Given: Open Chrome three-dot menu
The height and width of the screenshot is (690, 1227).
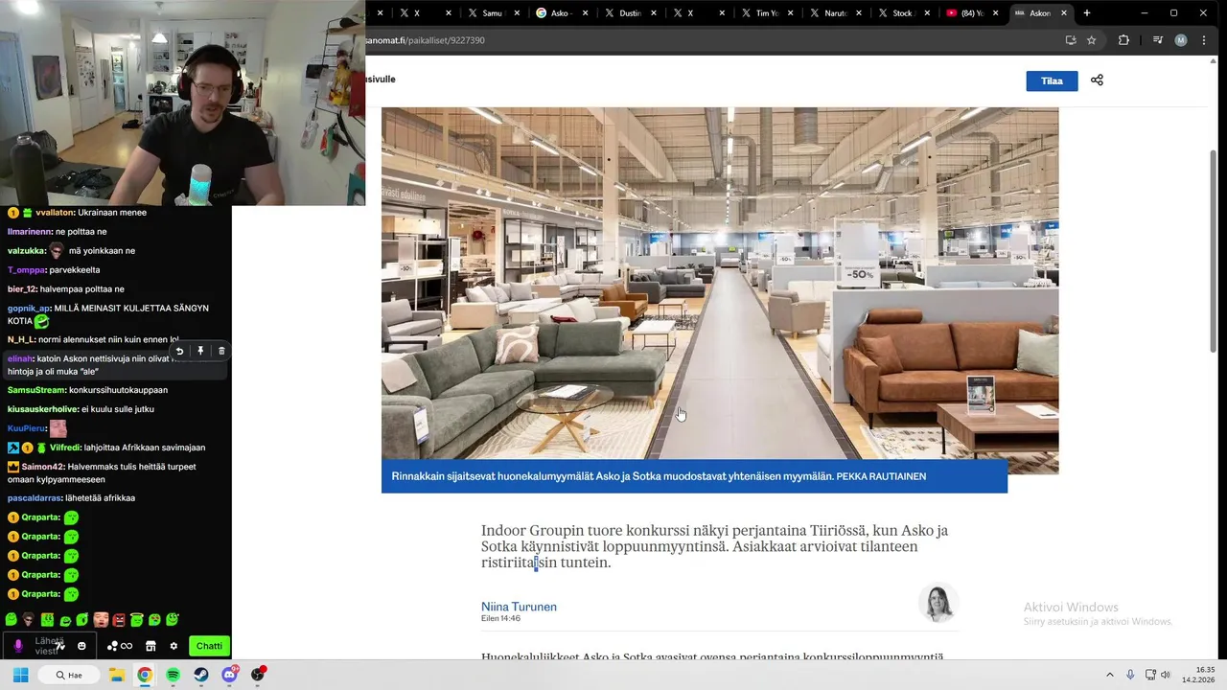Looking at the screenshot, I should click(x=1204, y=40).
